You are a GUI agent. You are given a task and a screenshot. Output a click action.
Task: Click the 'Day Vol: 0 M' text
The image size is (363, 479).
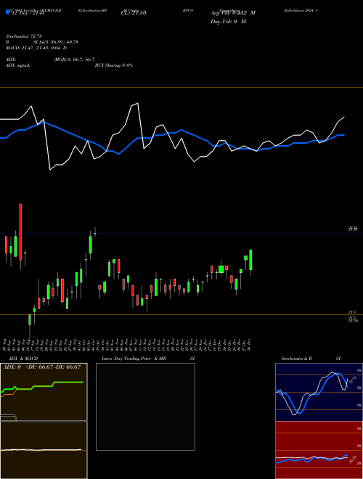[x=228, y=21]
